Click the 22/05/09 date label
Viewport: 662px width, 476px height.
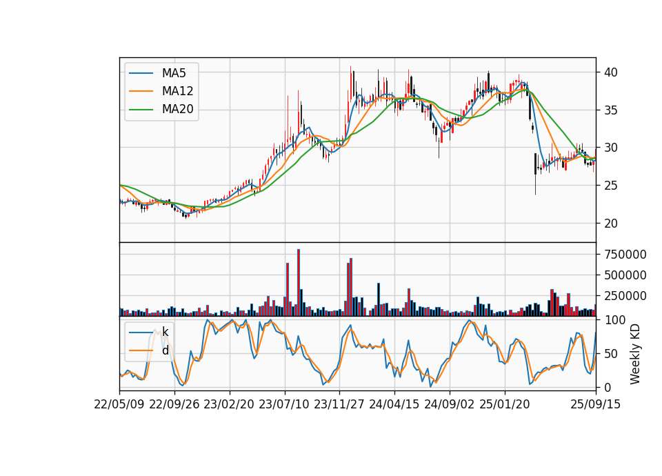tap(119, 404)
